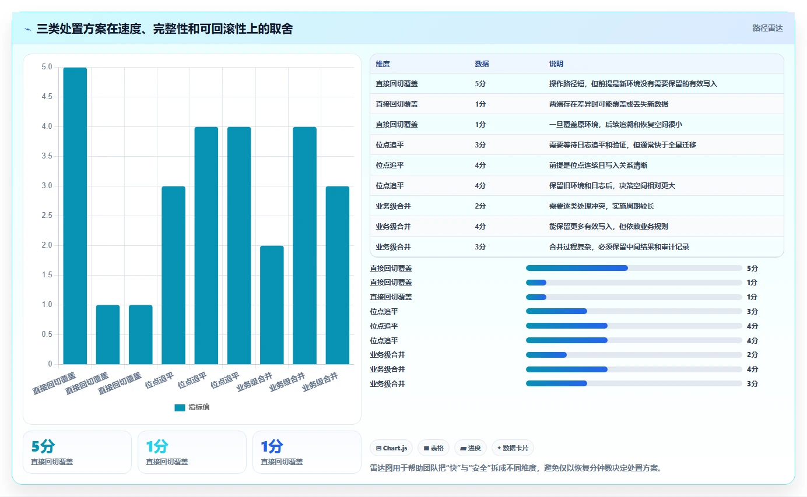Select row 需要等待日志追平和验证，但通常快于全量迁移
The image size is (807, 497).
(x=577, y=144)
